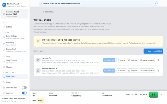Viewport: 167px width, 104px height.
Task: Click the Copper Sky current song label
Action: click(76, 96)
